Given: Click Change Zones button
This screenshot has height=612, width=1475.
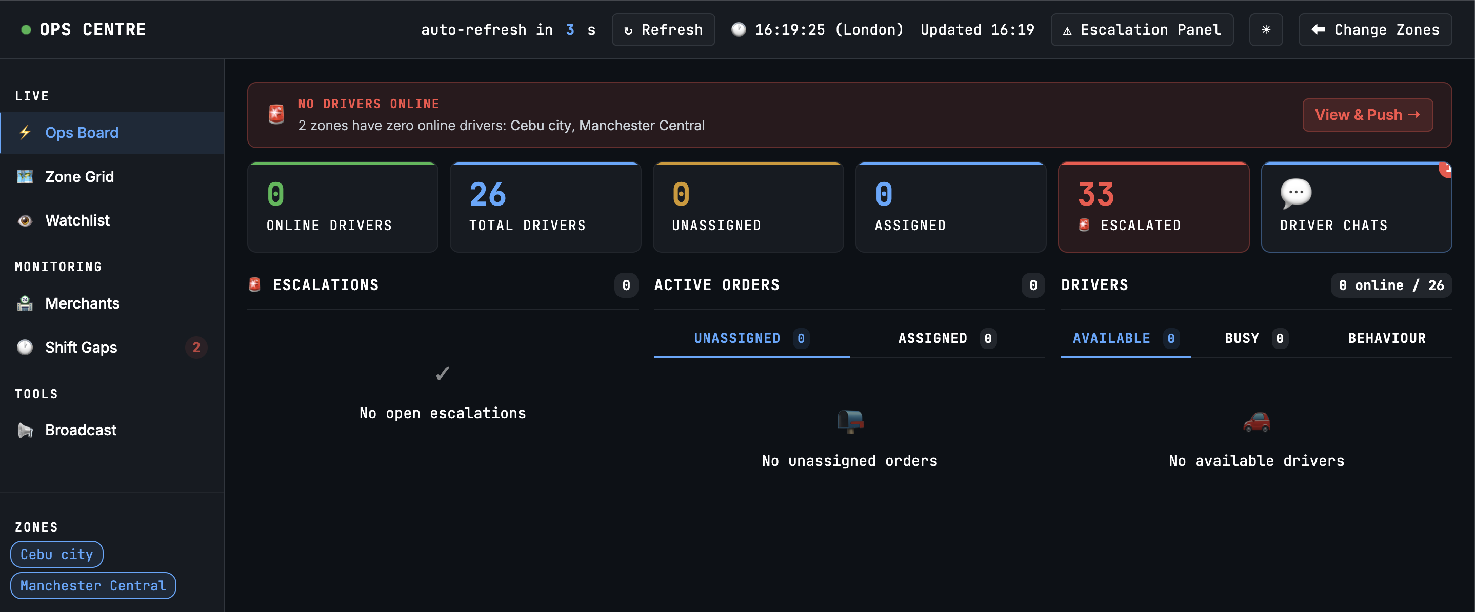Looking at the screenshot, I should [x=1374, y=30].
